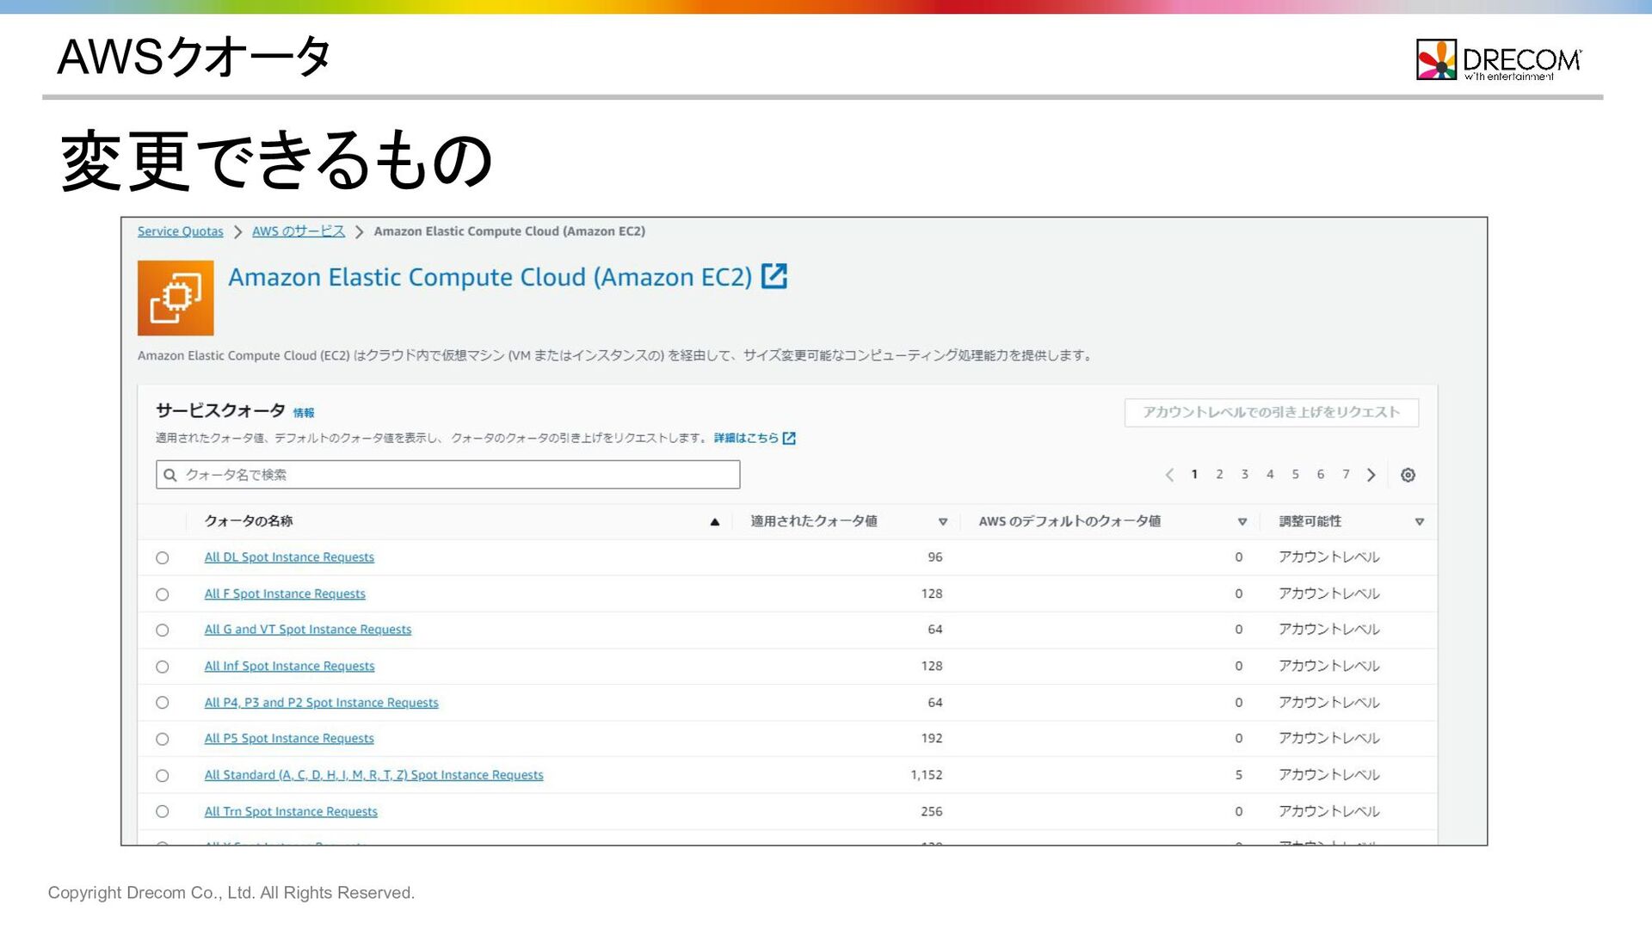Click the Amazon EC2 service icon

coord(176,298)
